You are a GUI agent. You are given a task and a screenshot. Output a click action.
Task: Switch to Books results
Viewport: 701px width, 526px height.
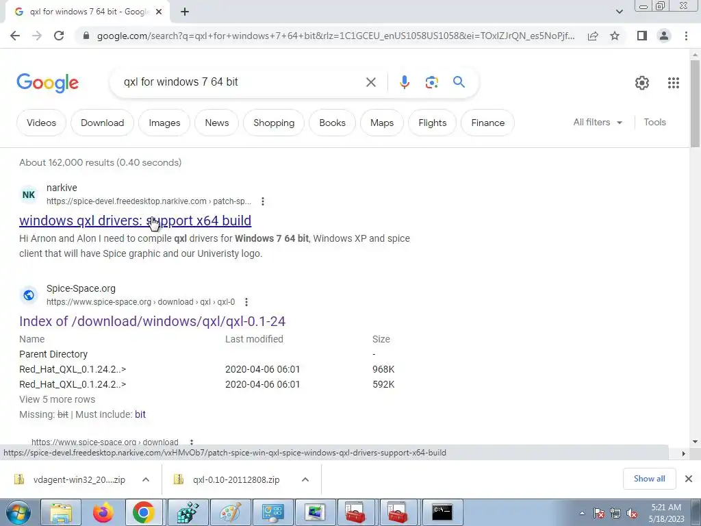[x=332, y=123]
